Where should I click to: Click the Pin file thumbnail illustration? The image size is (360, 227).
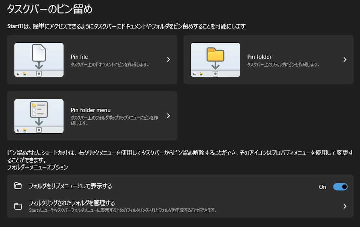[39, 60]
